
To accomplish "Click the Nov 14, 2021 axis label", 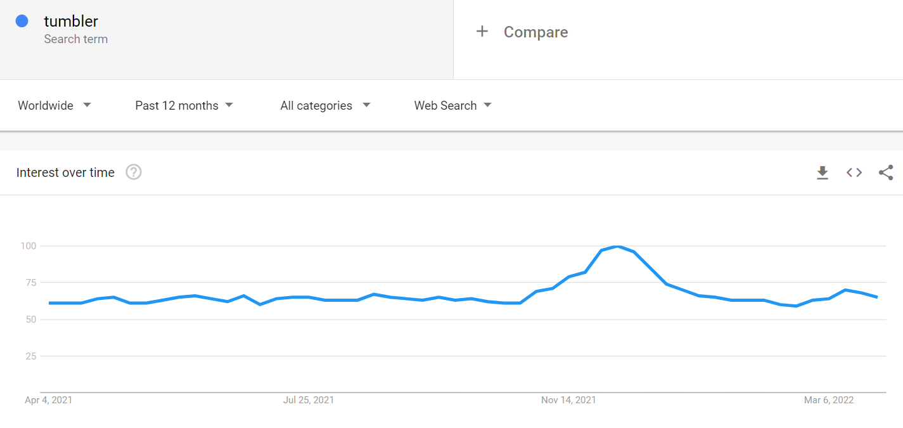I will [568, 400].
